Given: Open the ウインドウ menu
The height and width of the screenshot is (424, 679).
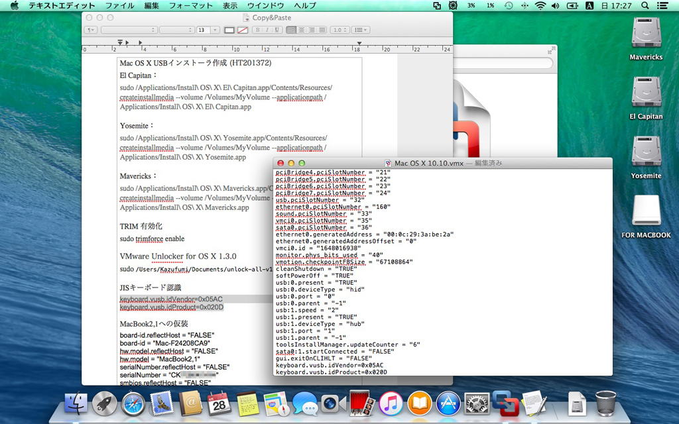Looking at the screenshot, I should (x=265, y=5).
